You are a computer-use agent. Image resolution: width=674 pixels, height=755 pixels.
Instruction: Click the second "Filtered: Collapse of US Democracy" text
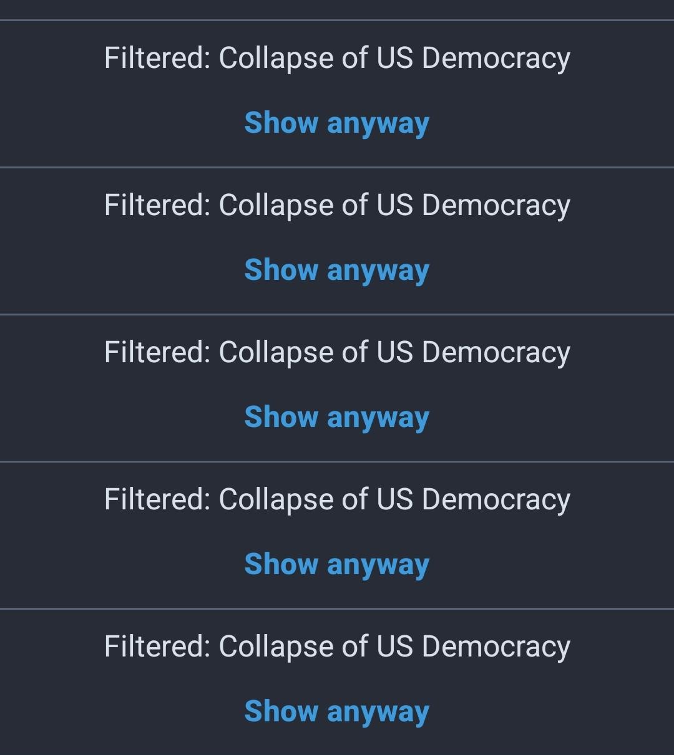tap(337, 206)
